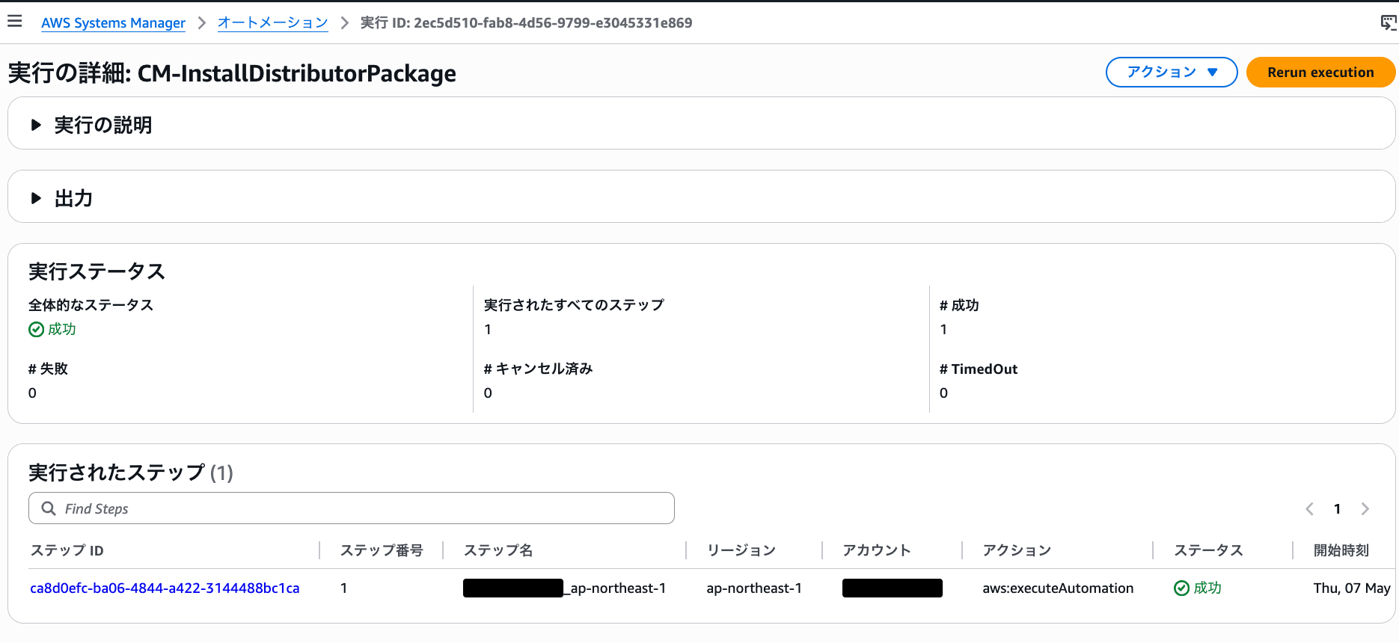
Task: Click the ap-northeast-1 region cell
Action: (x=754, y=588)
